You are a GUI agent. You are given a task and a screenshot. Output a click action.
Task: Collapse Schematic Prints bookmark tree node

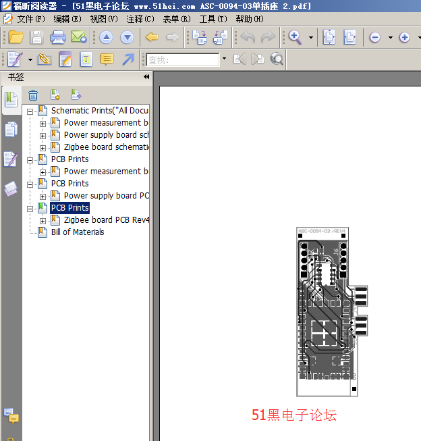(30, 111)
